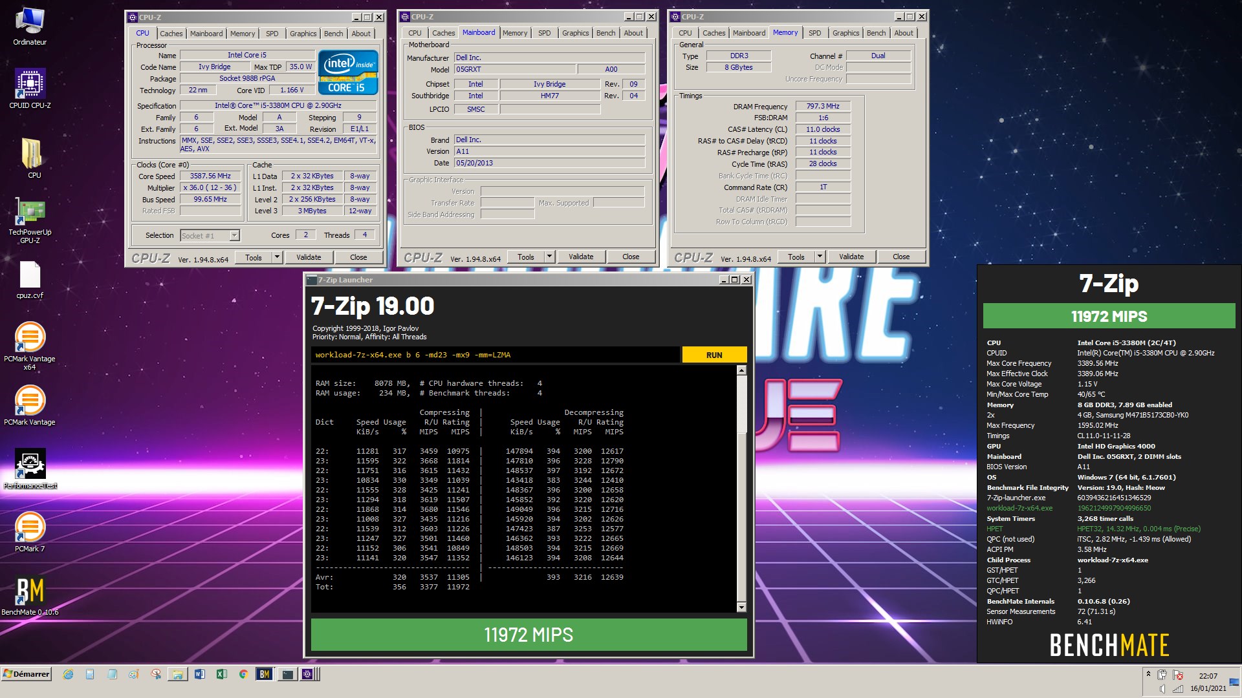Click the Specification field i5-3380M CPU
This screenshot has width=1242, height=698.
(278, 105)
